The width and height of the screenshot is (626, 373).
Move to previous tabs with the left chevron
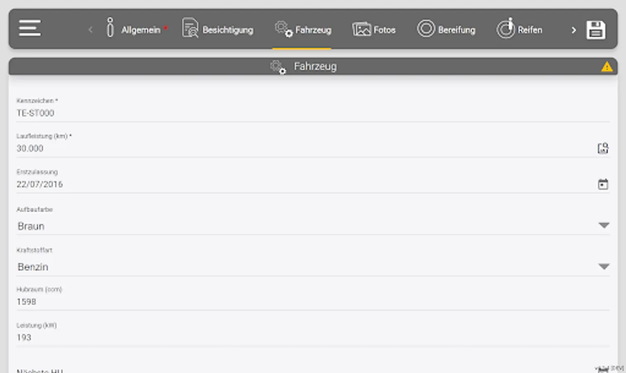[x=90, y=30]
